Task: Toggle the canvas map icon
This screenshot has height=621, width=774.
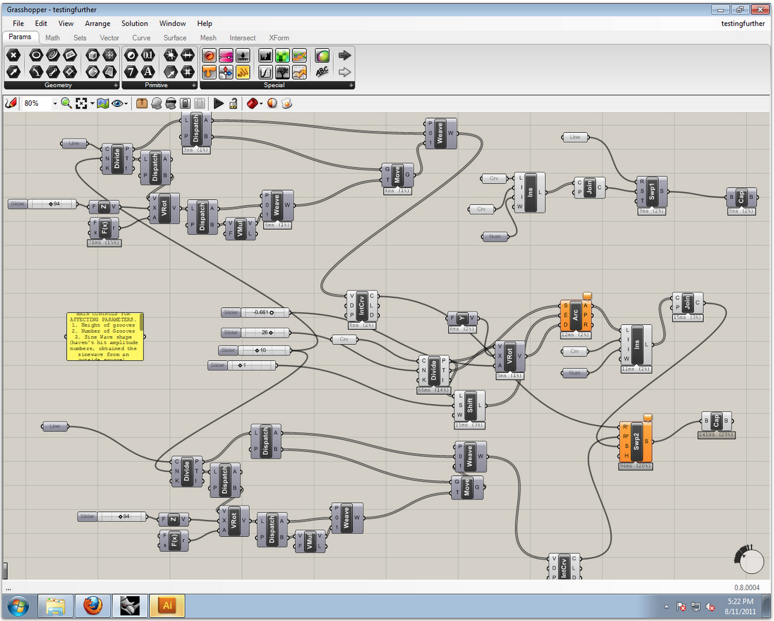Action: coord(103,103)
